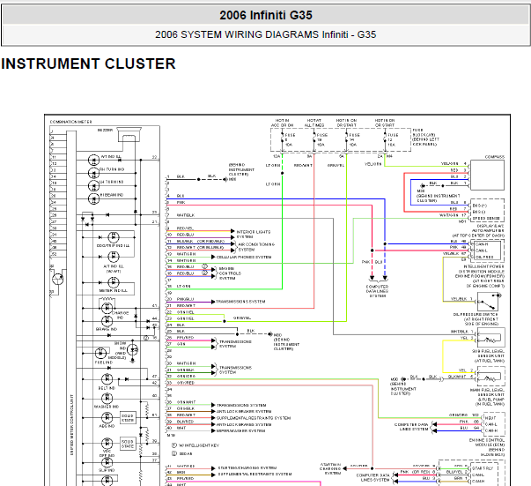This screenshot has width=531, height=486.
Task: Click the "COMPUTER DATA LINES SYSTEM" label below dashed arrows
Action: coord(377,291)
